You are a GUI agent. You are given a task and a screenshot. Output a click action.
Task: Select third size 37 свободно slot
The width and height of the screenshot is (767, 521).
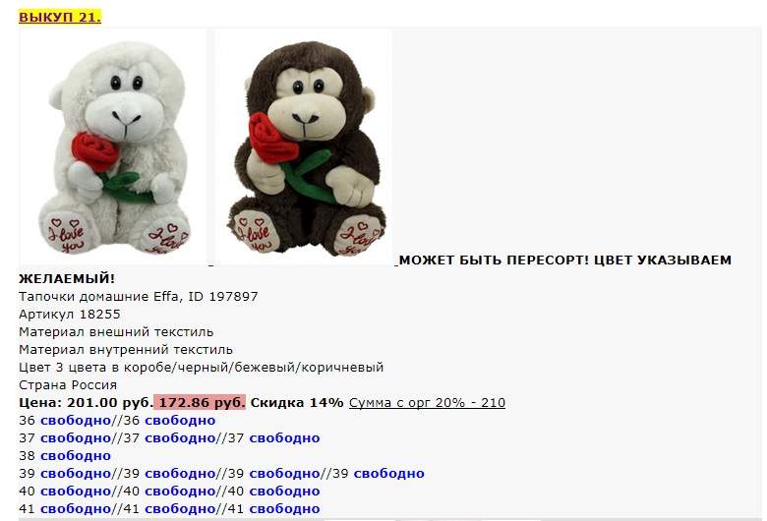point(285,438)
